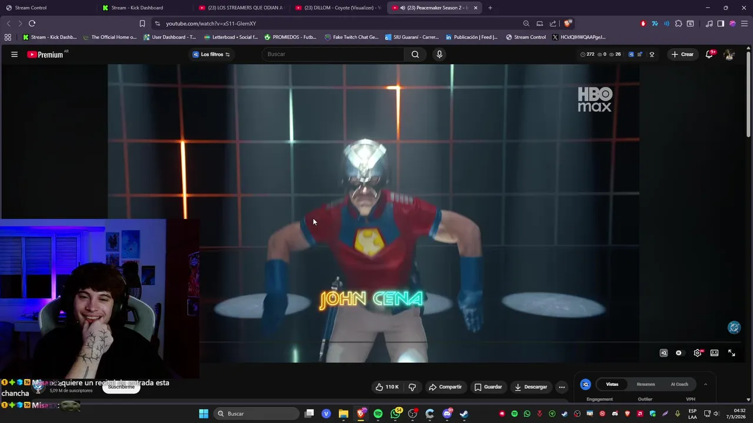Open the notifications bell
This screenshot has height=423, width=753.
[709, 54]
